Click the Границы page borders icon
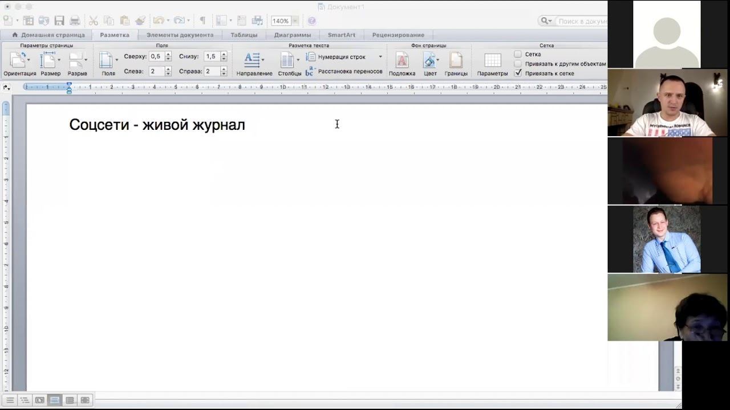Screen dimensions: 730x410 (x=456, y=60)
